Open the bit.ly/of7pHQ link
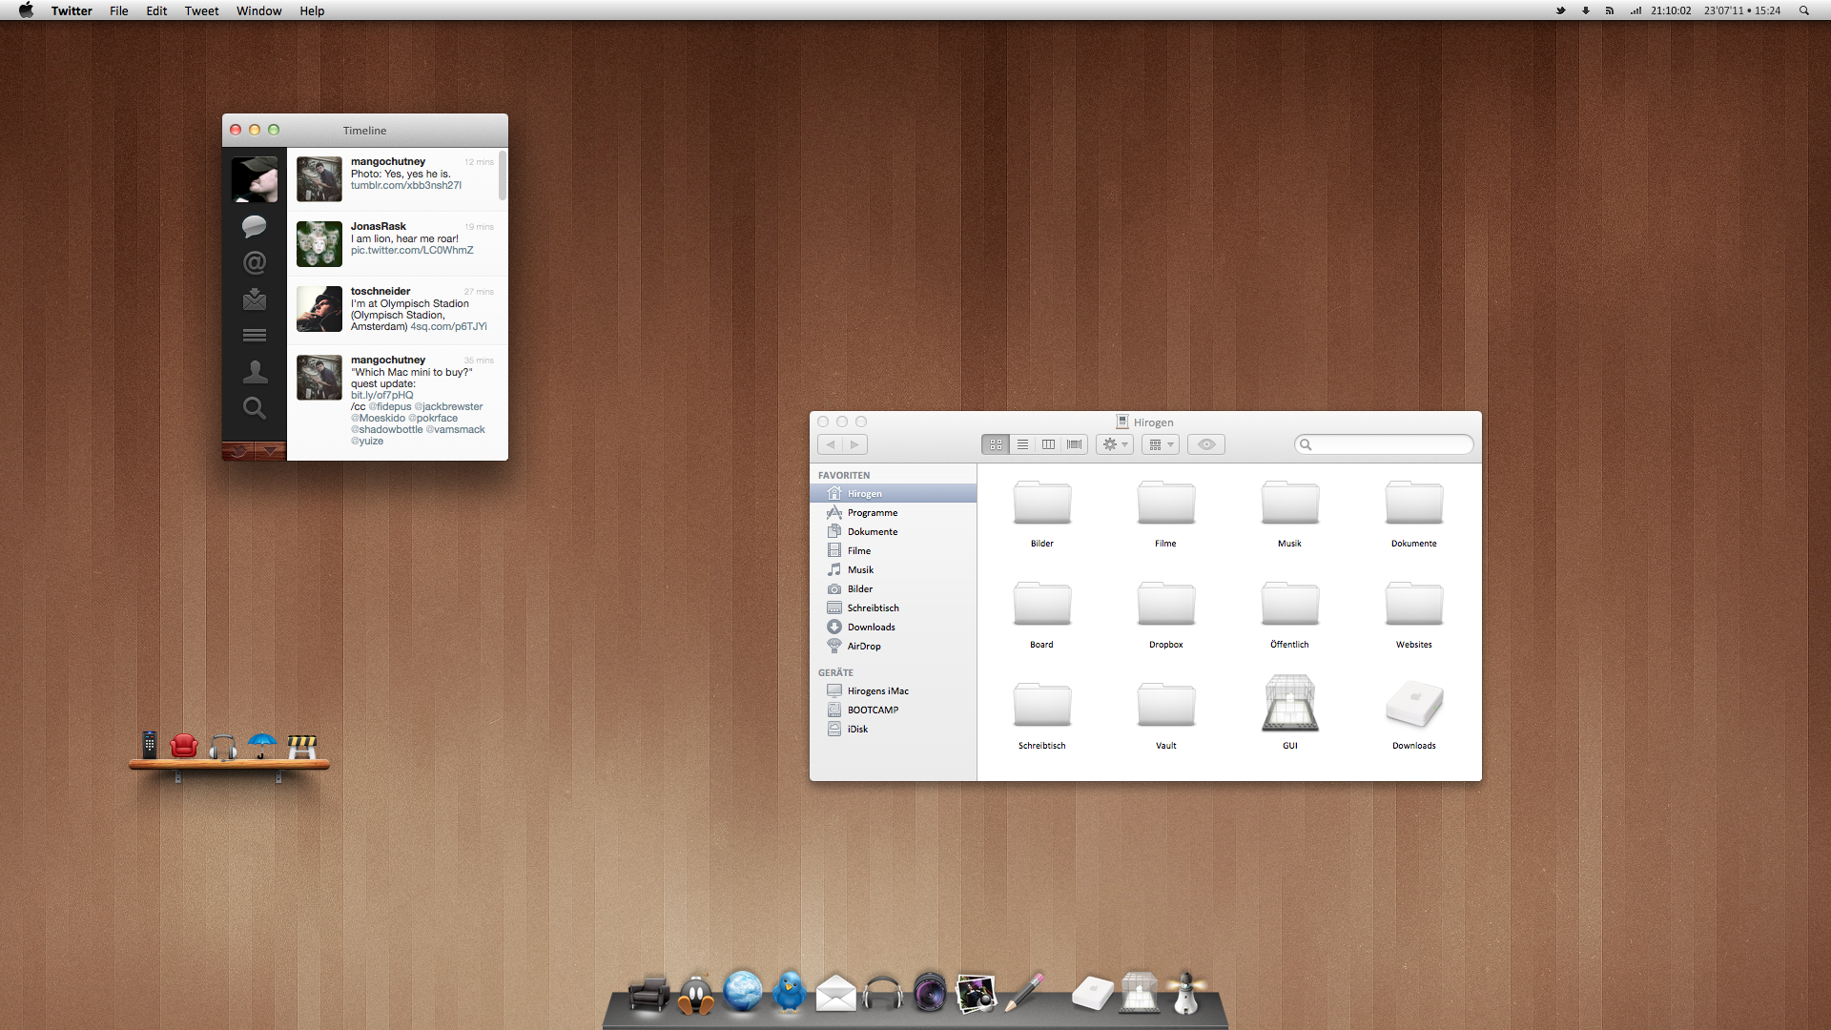The image size is (1831, 1030). click(381, 396)
